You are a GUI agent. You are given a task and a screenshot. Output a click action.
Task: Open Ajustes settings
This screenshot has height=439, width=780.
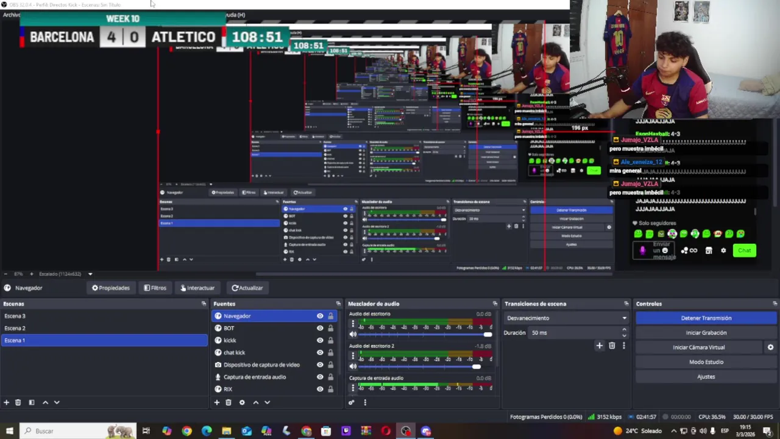pyautogui.click(x=706, y=377)
